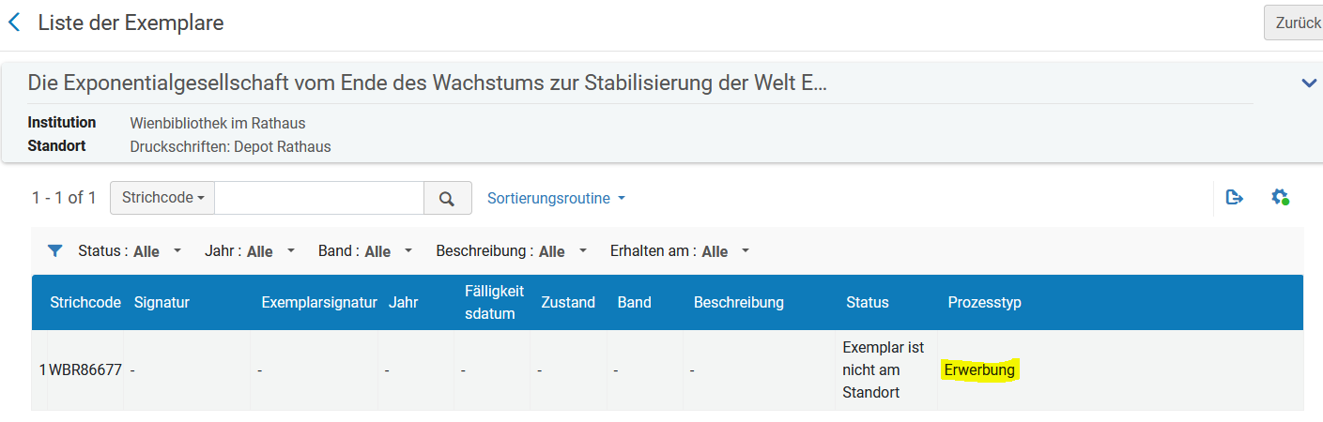Open the Sortierungsroutine dropdown

pos(556,198)
